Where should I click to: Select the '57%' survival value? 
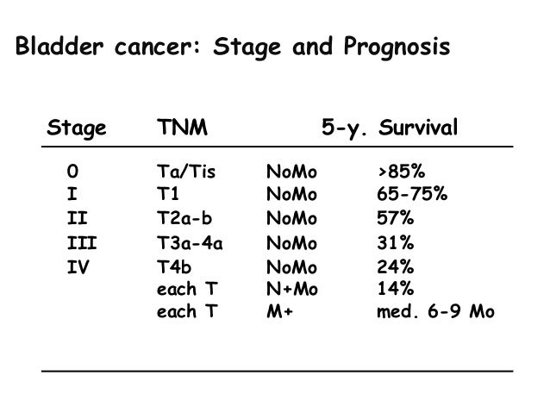point(396,218)
